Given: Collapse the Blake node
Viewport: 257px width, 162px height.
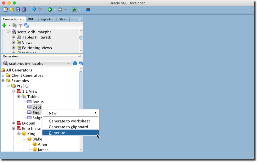Looking at the screenshot, I should 24,139.
